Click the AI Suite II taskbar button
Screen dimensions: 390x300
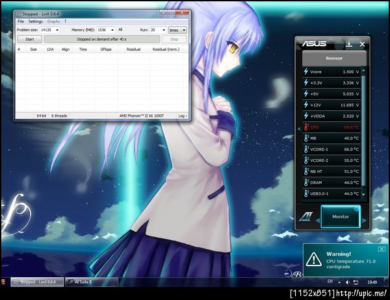[x=92, y=282]
